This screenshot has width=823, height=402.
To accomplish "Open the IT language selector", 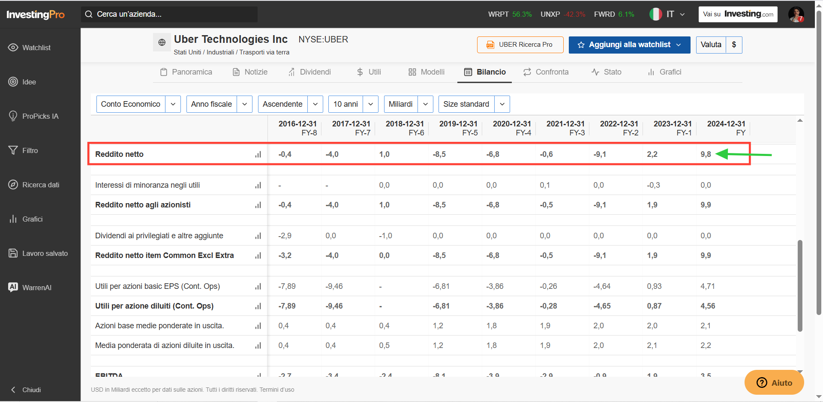I will pyautogui.click(x=667, y=14).
